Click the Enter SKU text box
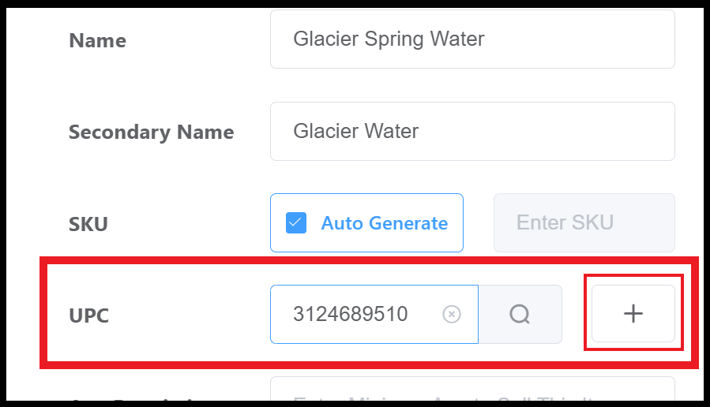The image size is (710, 407). pos(584,223)
